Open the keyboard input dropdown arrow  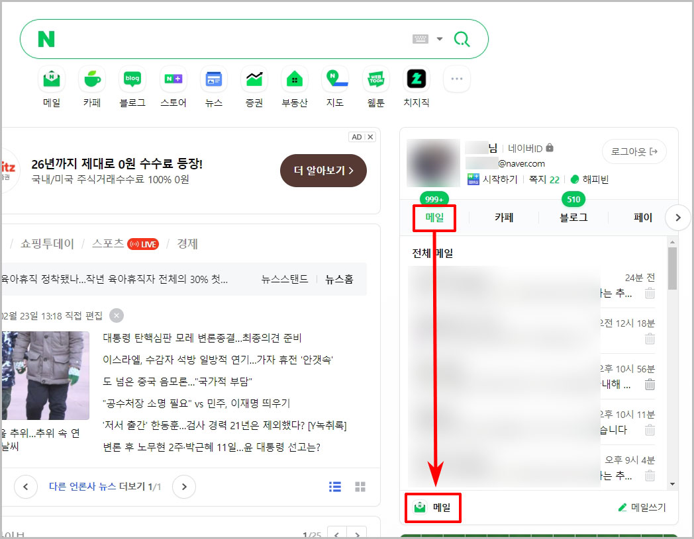[x=438, y=38]
